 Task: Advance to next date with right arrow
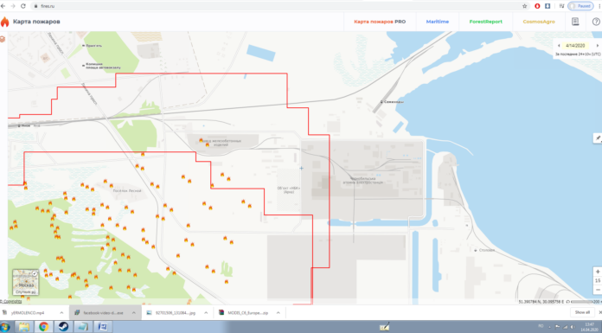click(597, 45)
